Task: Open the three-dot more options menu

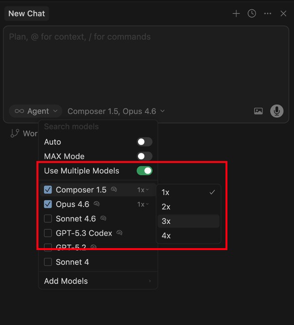Action: [x=268, y=14]
